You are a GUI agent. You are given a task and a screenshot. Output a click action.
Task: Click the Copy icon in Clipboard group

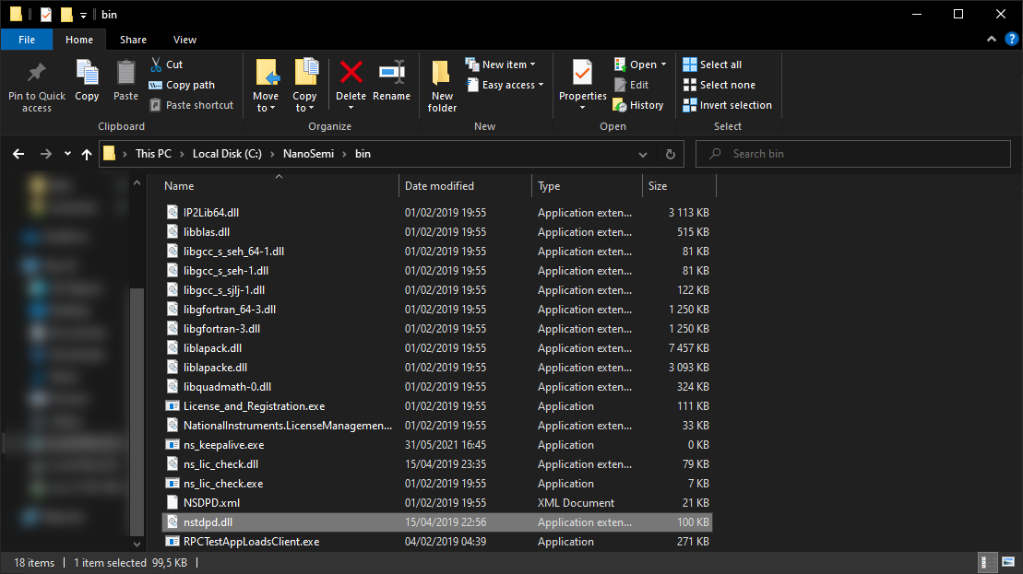pos(87,72)
